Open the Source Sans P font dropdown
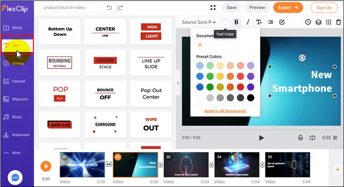The width and height of the screenshot is (344, 187). (199, 22)
